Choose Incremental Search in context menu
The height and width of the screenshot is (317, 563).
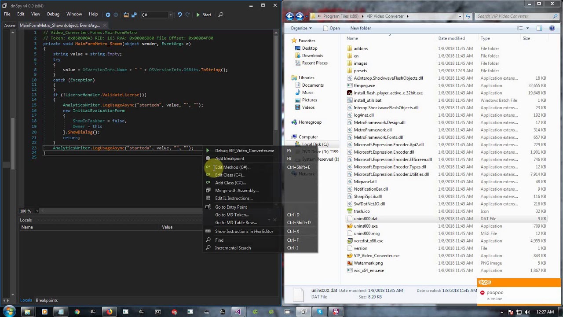pos(233,248)
